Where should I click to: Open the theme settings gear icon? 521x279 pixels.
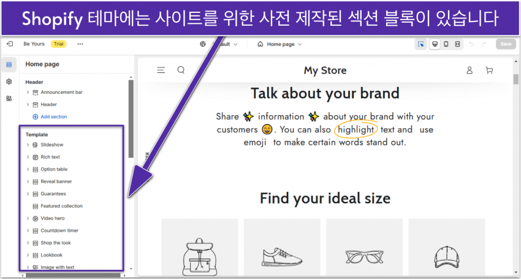coord(9,82)
